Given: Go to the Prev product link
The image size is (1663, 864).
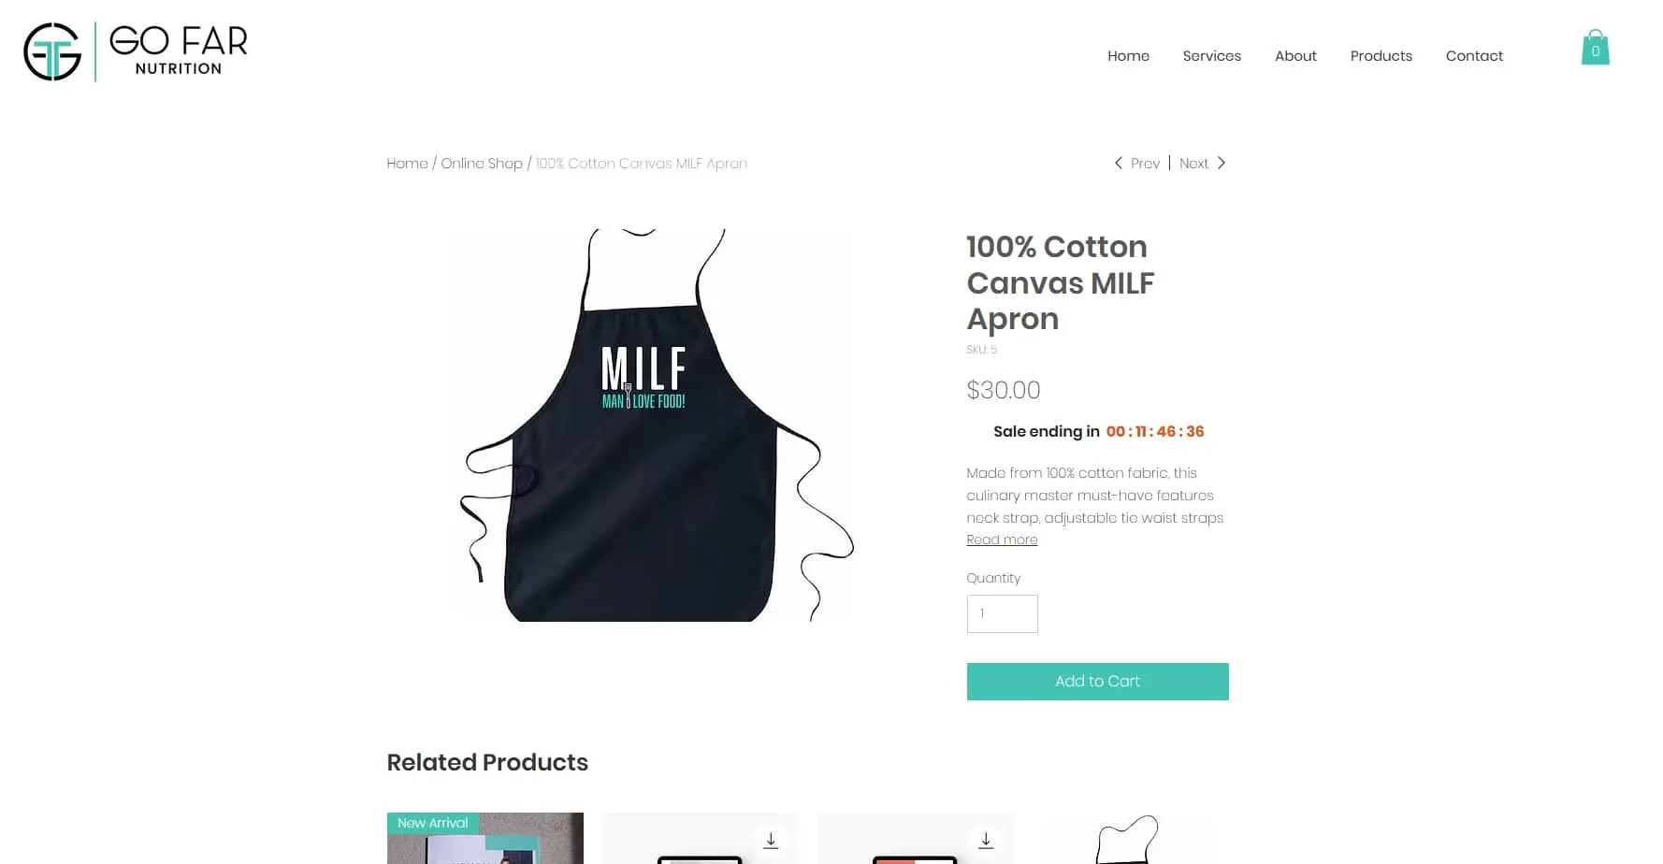Looking at the screenshot, I should click(x=1145, y=164).
